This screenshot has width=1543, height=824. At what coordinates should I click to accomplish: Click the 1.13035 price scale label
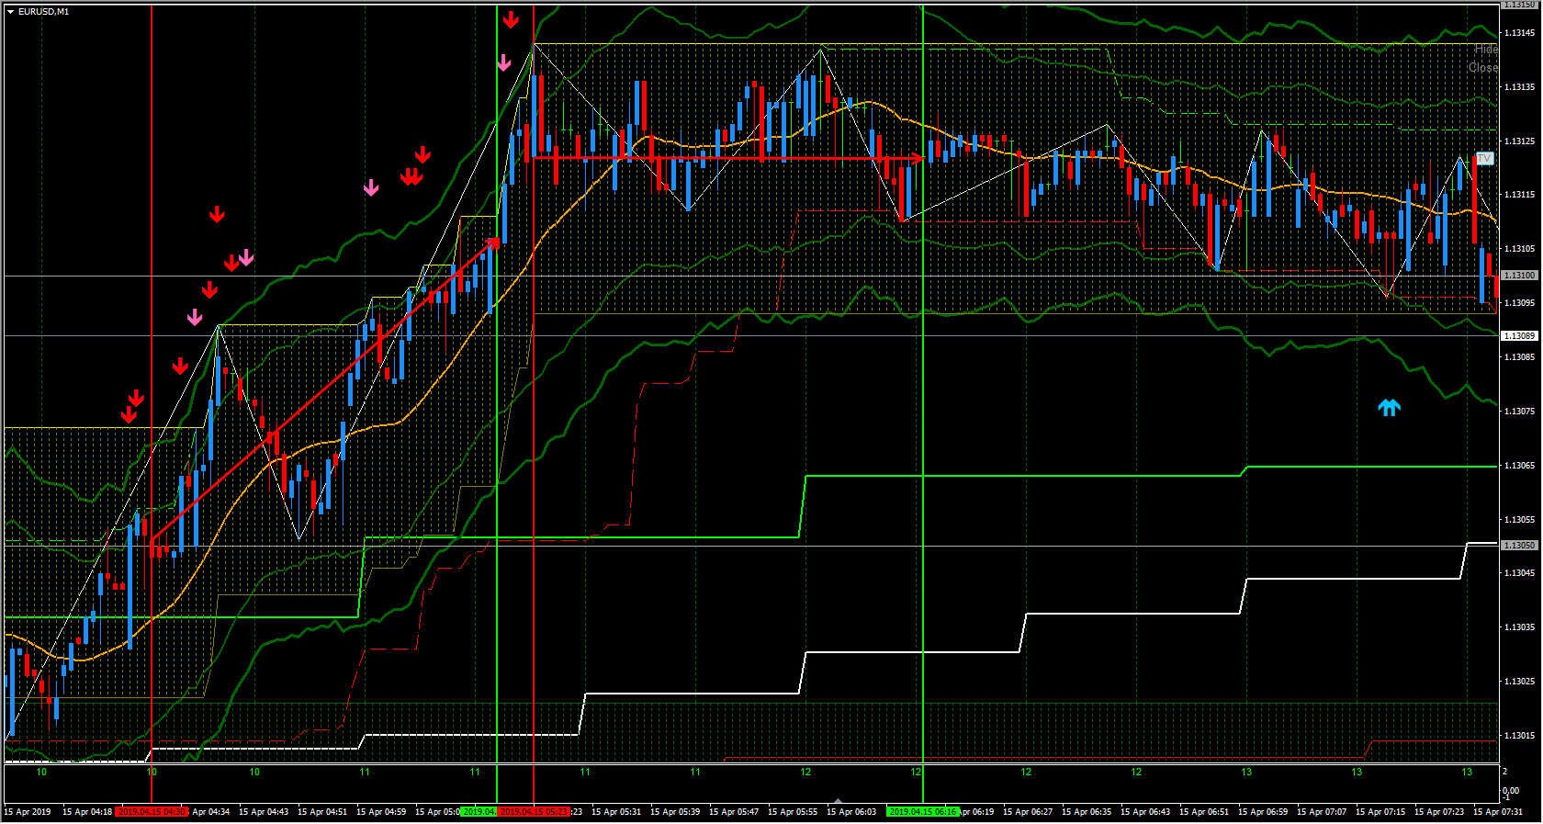point(1519,627)
